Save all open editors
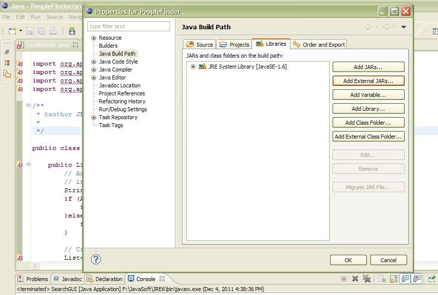Screen dimensions: 438x295 click(41, 31)
